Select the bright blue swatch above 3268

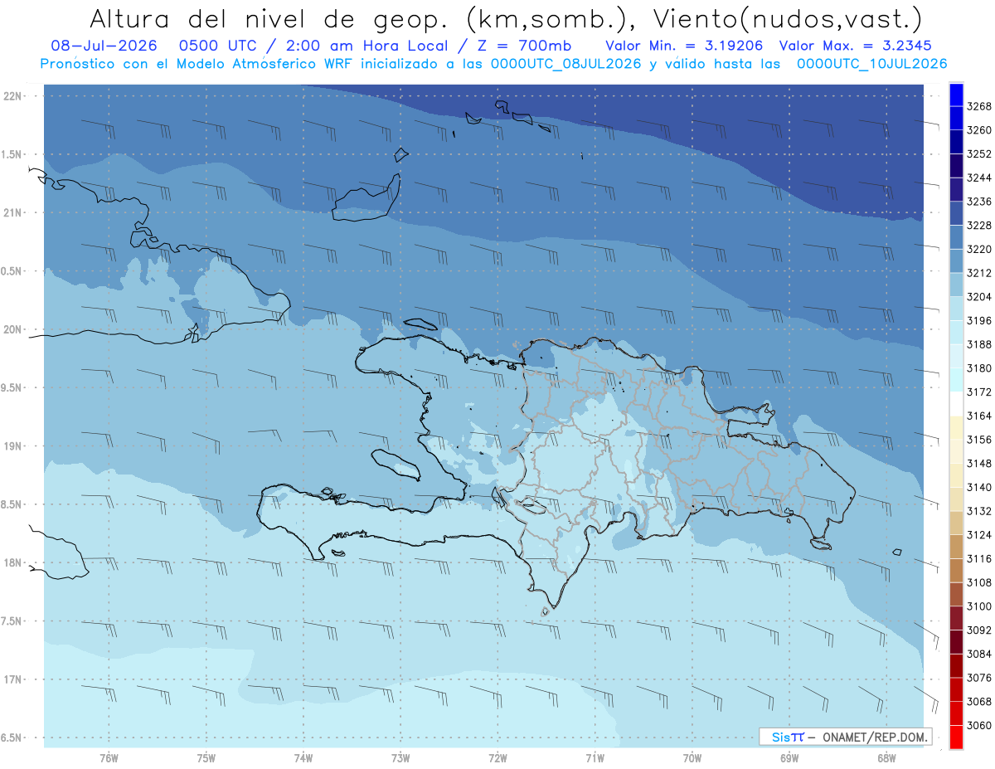956,95
